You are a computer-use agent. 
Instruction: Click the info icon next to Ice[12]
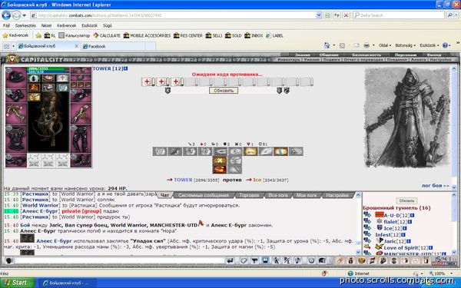pos(404,228)
